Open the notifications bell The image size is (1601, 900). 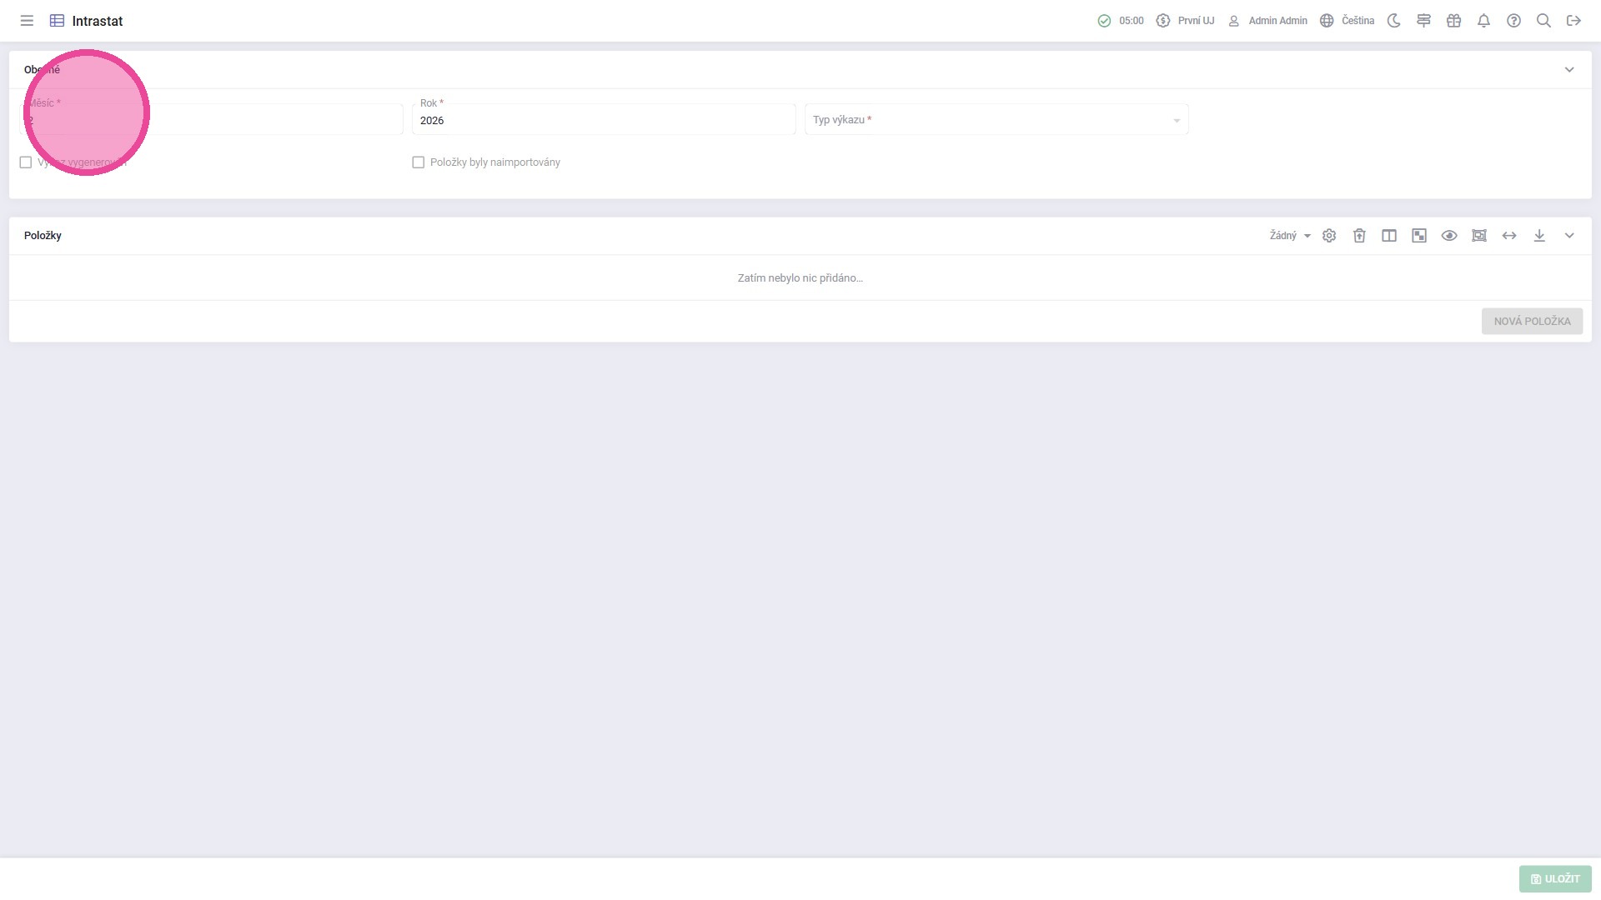click(1483, 21)
